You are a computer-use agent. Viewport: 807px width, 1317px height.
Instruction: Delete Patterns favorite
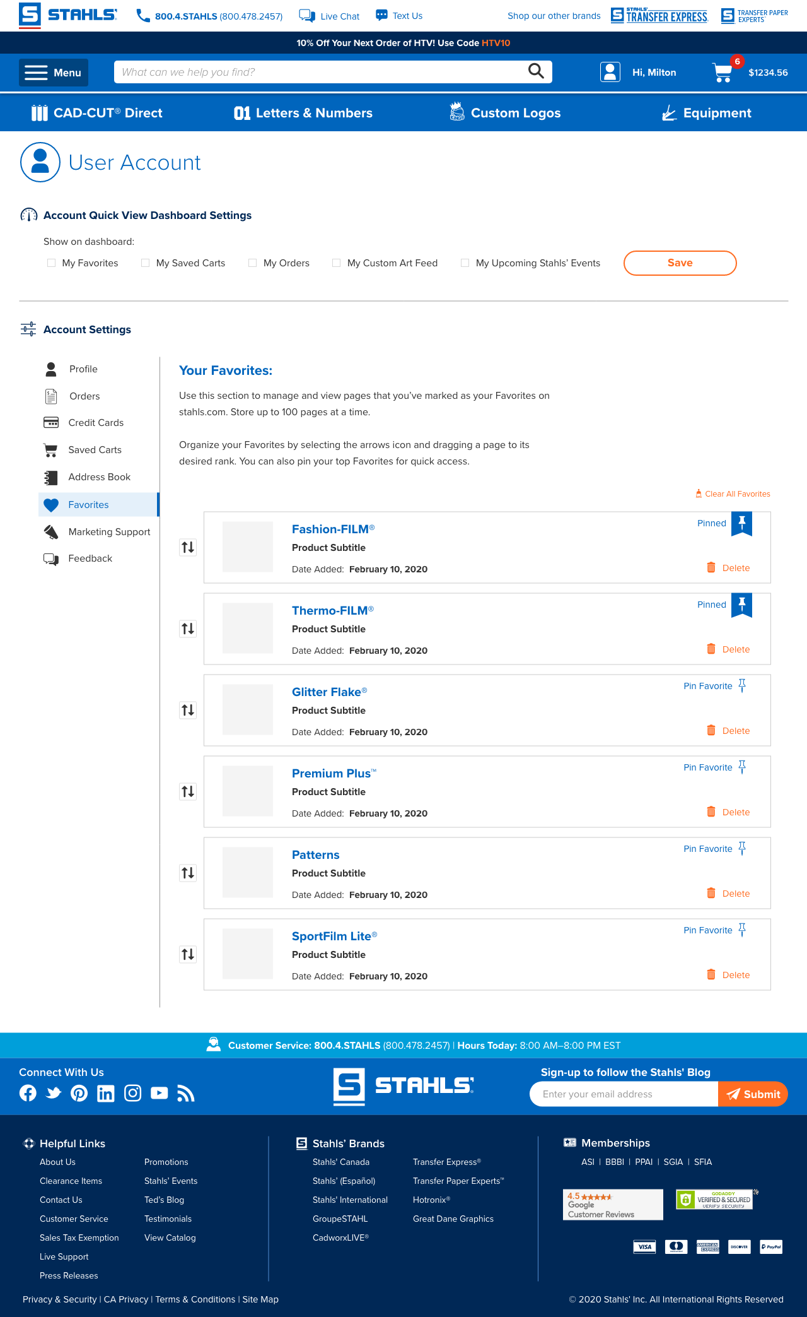(x=728, y=894)
